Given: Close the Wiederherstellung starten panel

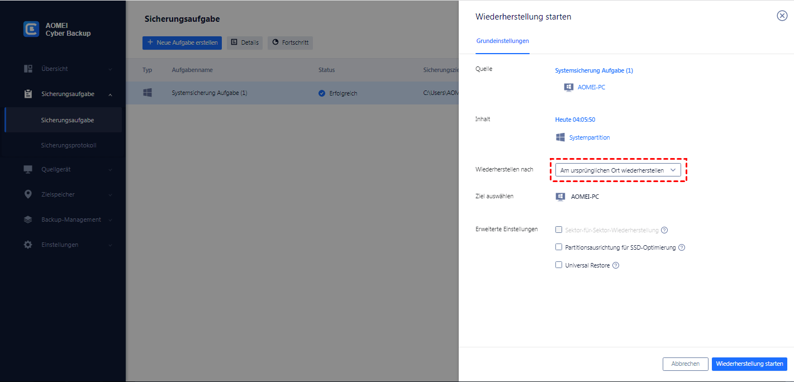Looking at the screenshot, I should coord(782,16).
